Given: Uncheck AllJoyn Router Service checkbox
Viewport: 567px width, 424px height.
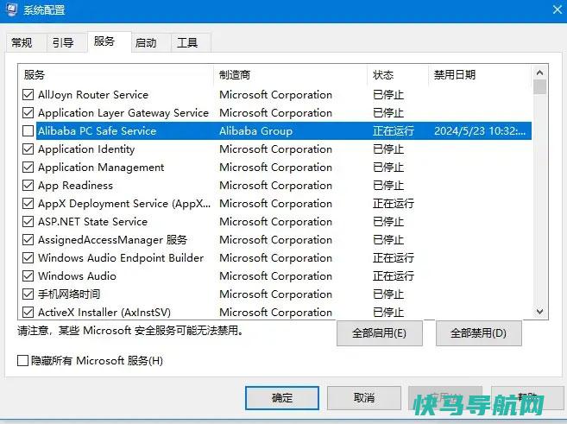Looking at the screenshot, I should pyautogui.click(x=28, y=95).
